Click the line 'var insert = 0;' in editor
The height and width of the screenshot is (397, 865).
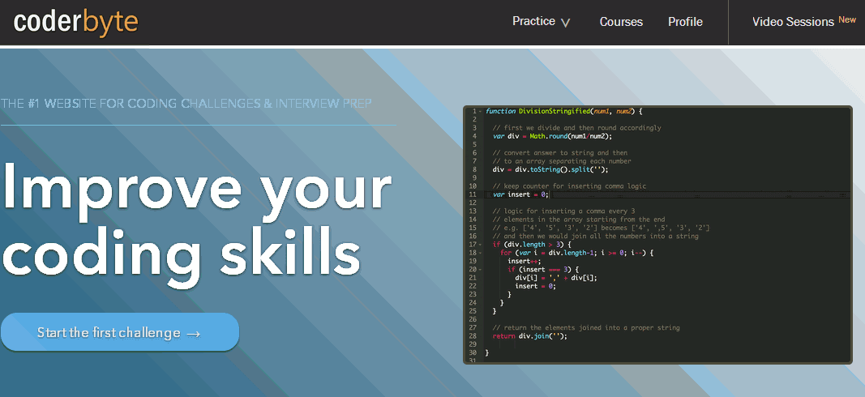pyautogui.click(x=520, y=194)
